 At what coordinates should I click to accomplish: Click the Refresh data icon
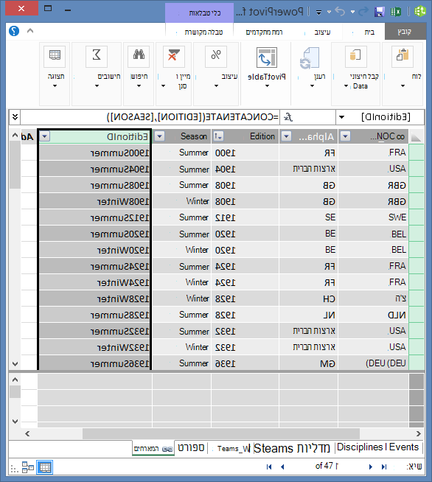coord(310,57)
